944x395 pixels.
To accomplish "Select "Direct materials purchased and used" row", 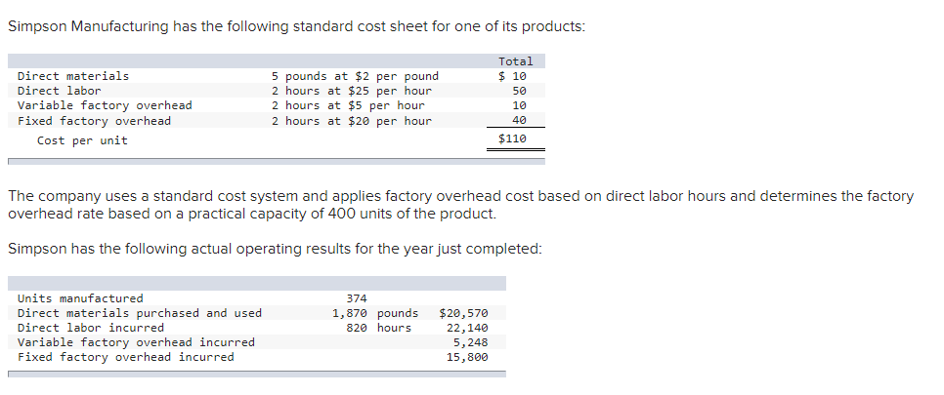I will click(140, 313).
